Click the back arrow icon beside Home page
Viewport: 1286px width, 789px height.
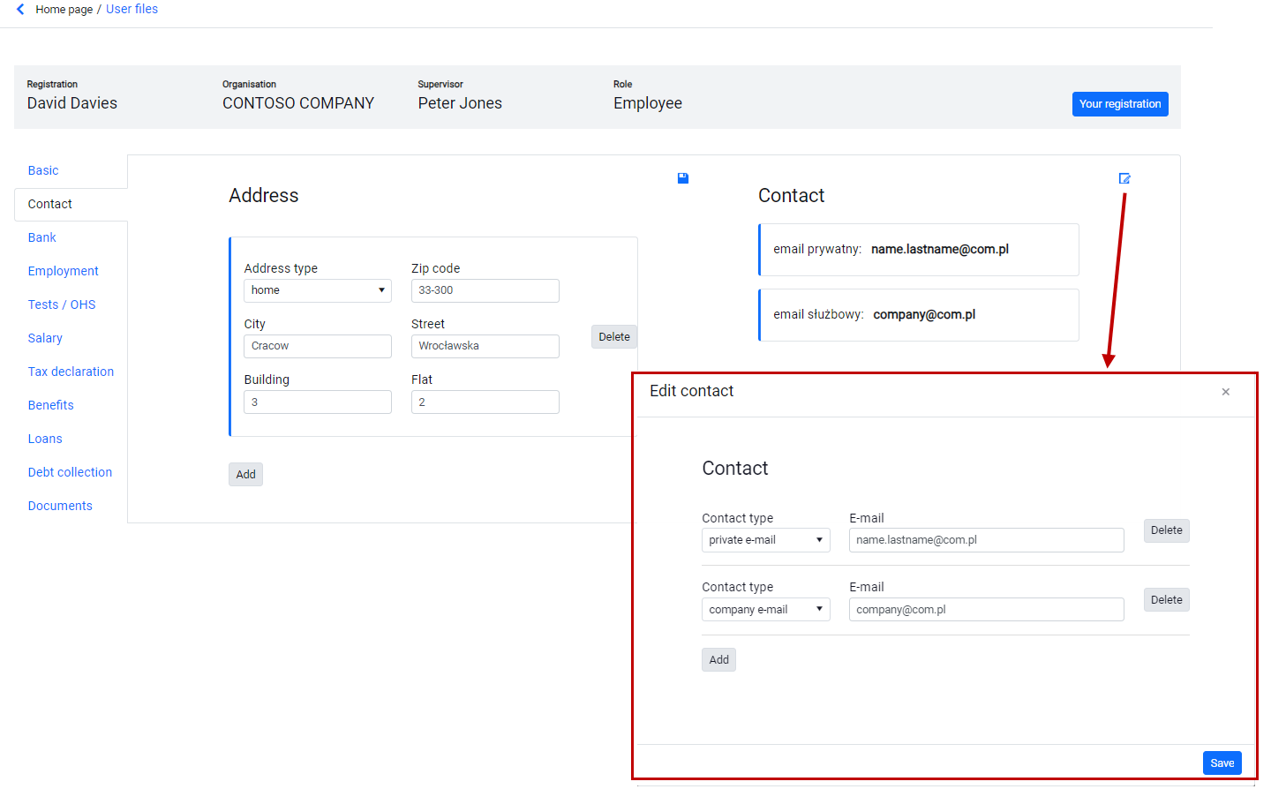click(x=20, y=9)
